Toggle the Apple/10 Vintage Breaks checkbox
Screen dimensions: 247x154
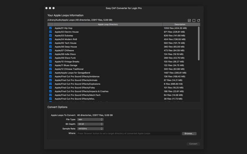[x=50, y=61]
